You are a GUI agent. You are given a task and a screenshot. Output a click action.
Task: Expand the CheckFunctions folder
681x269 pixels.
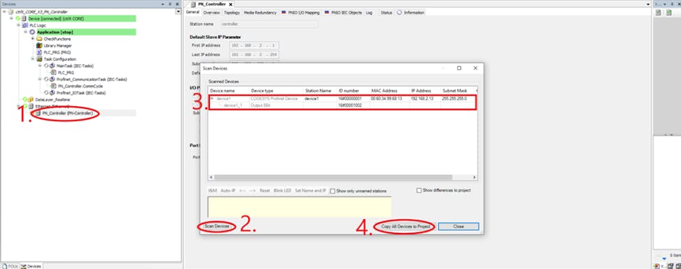pyautogui.click(x=33, y=39)
